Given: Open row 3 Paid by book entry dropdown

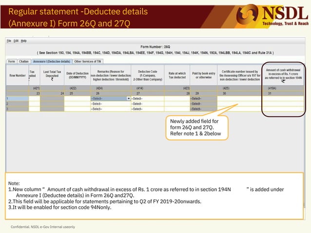Looking at the screenshot, I should pos(203,109).
